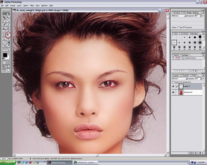Expand the Default Actions set

tap(180, 58)
